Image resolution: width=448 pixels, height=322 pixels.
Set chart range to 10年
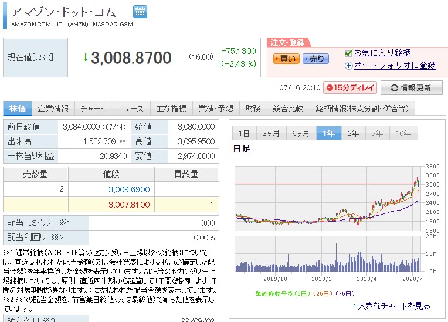[403, 133]
